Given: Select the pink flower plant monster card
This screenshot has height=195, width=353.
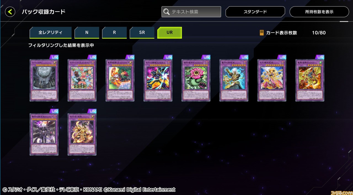Looking at the screenshot, I should (196, 80).
